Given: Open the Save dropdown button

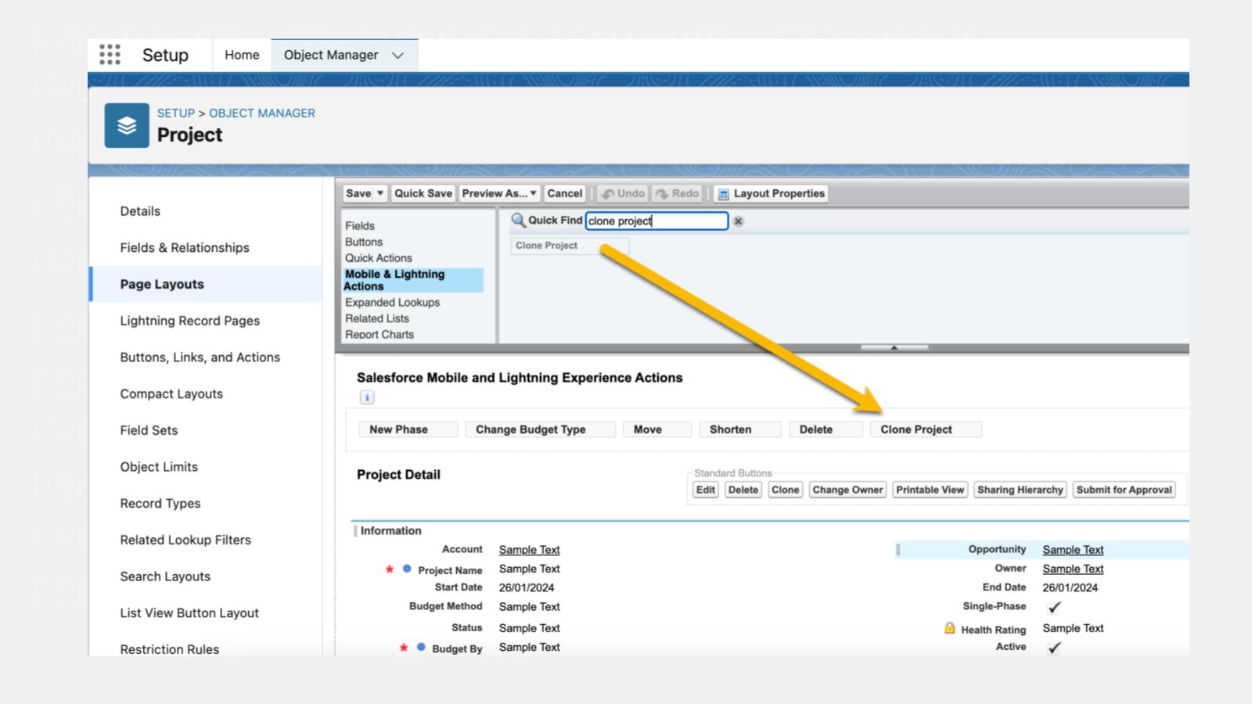Looking at the screenshot, I should 380,193.
